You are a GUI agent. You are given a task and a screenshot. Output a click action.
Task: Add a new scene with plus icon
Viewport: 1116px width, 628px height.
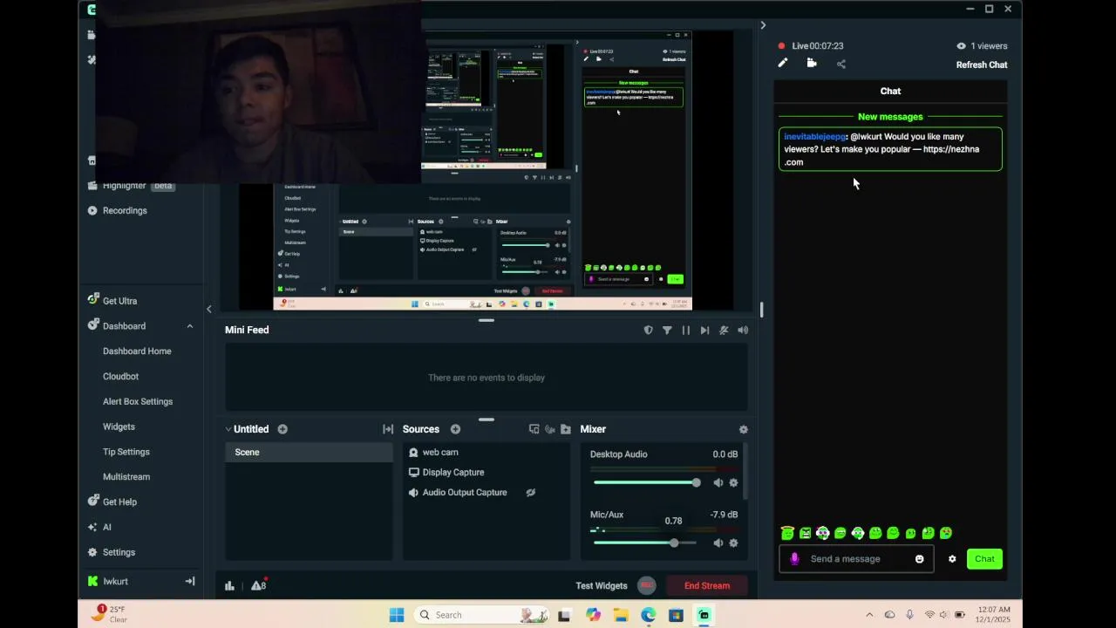tap(282, 429)
